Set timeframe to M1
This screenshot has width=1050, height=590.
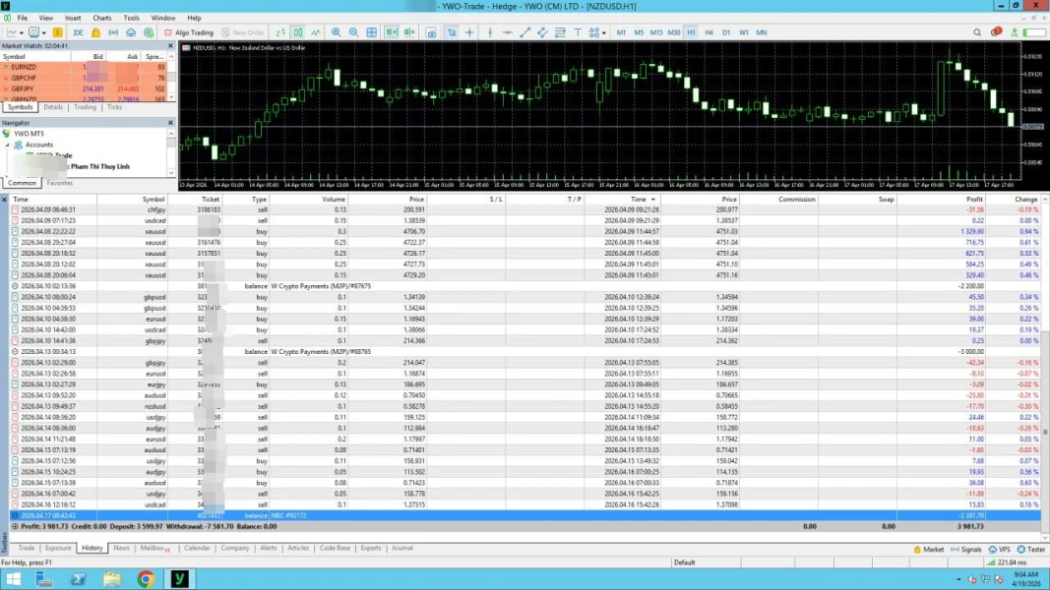[621, 32]
